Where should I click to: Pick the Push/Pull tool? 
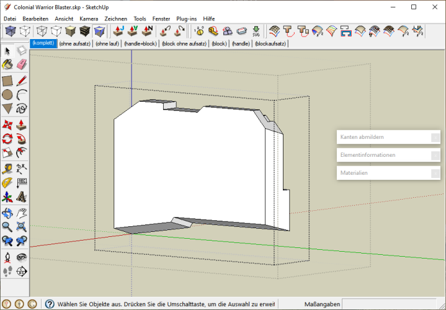22,124
